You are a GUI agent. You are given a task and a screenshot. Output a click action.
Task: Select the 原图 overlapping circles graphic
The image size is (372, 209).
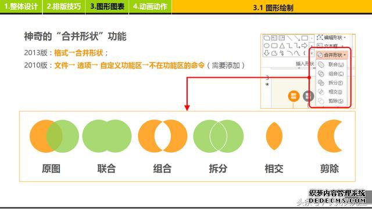point(54,136)
